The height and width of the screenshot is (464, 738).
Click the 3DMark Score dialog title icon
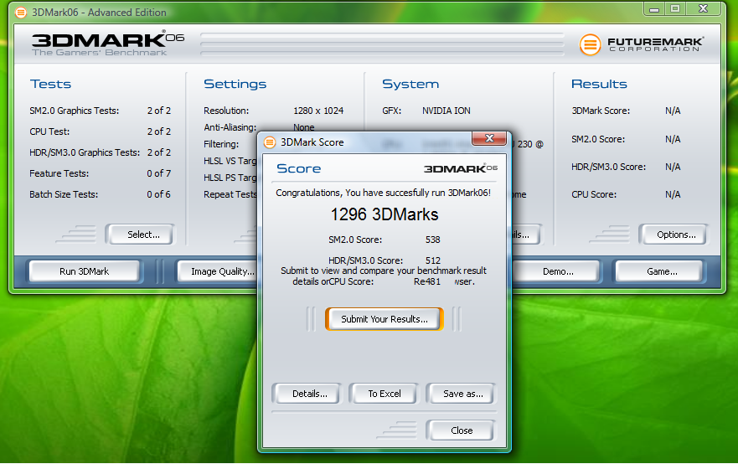tap(270, 142)
